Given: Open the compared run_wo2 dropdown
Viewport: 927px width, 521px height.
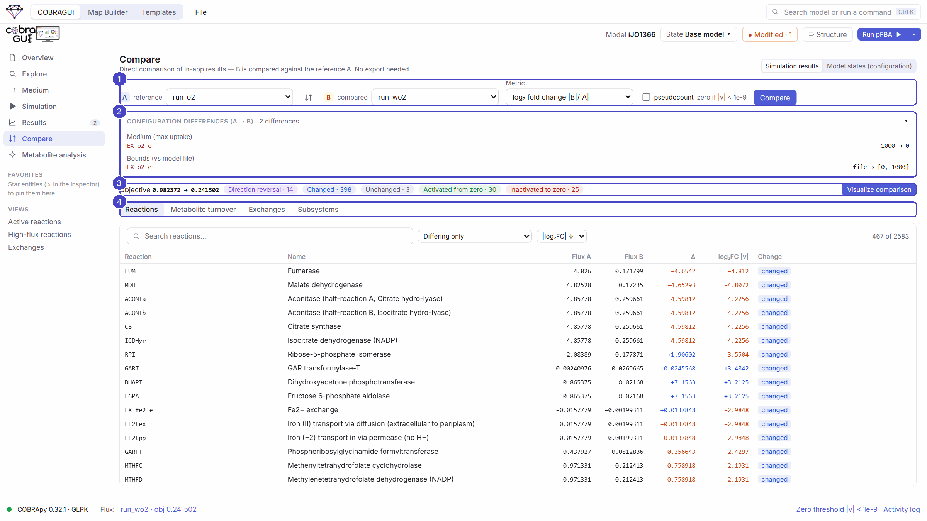Looking at the screenshot, I should [435, 97].
